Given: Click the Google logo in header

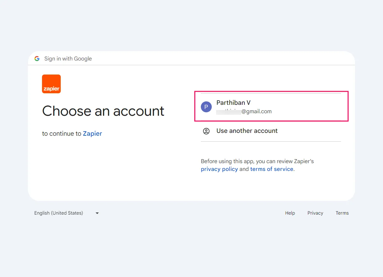Looking at the screenshot, I should pos(37,59).
